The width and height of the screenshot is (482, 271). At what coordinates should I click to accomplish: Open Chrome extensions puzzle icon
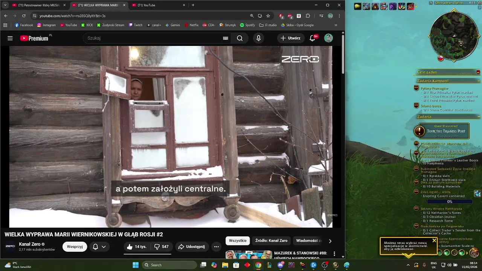(x=308, y=16)
